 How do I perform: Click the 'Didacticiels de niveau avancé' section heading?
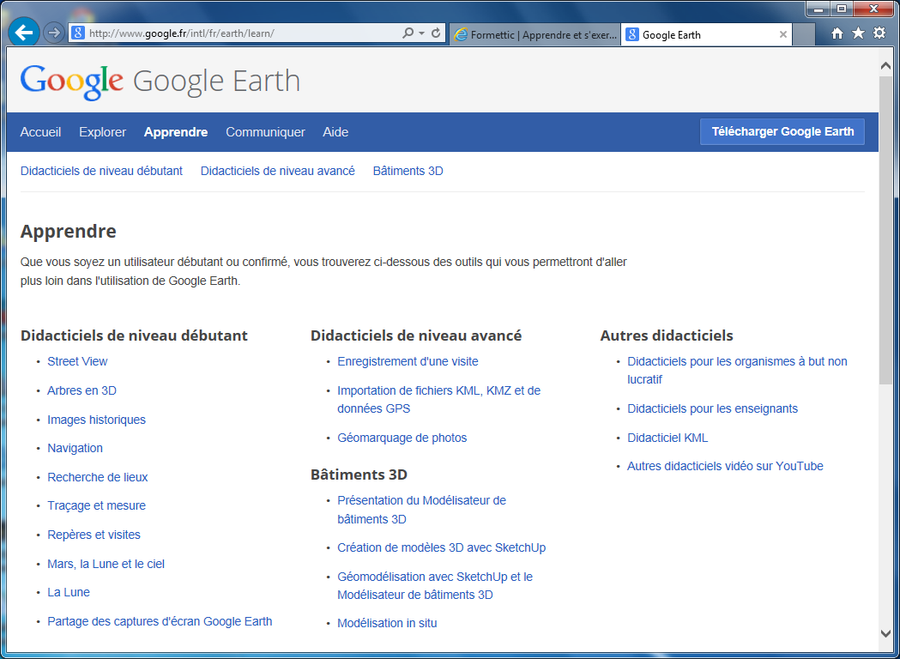click(x=416, y=336)
